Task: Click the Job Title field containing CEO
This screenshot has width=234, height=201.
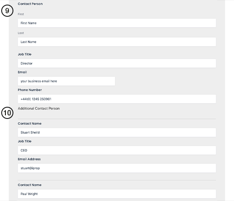Action: pos(117,150)
